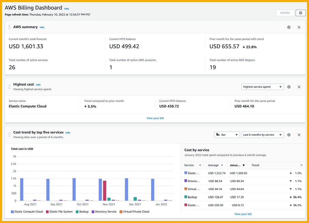Image resolution: width=309 pixels, height=223 pixels.
Task: Click the green Dec 2021 Backup bar
Action: tap(135, 199)
